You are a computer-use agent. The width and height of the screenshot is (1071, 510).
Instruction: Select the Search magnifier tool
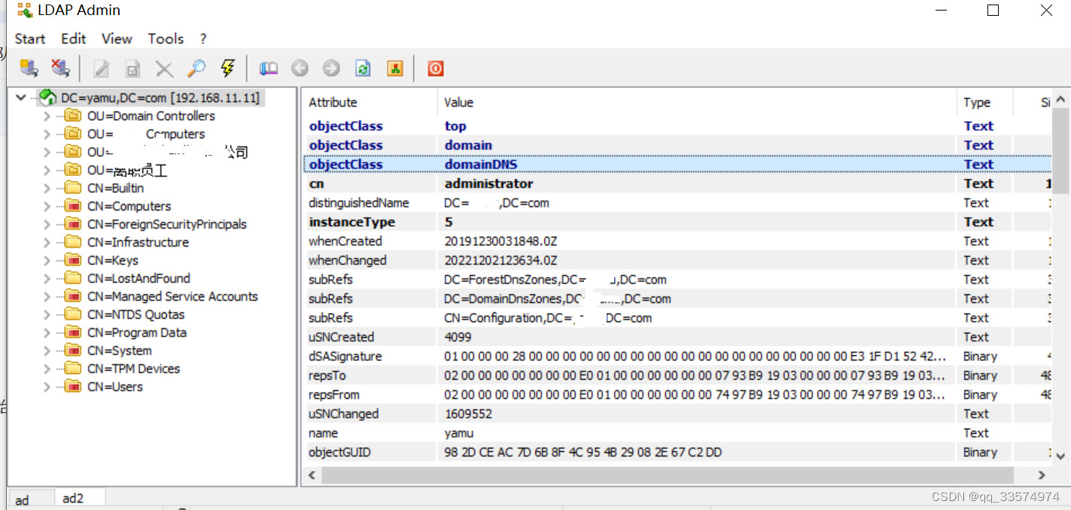[196, 68]
